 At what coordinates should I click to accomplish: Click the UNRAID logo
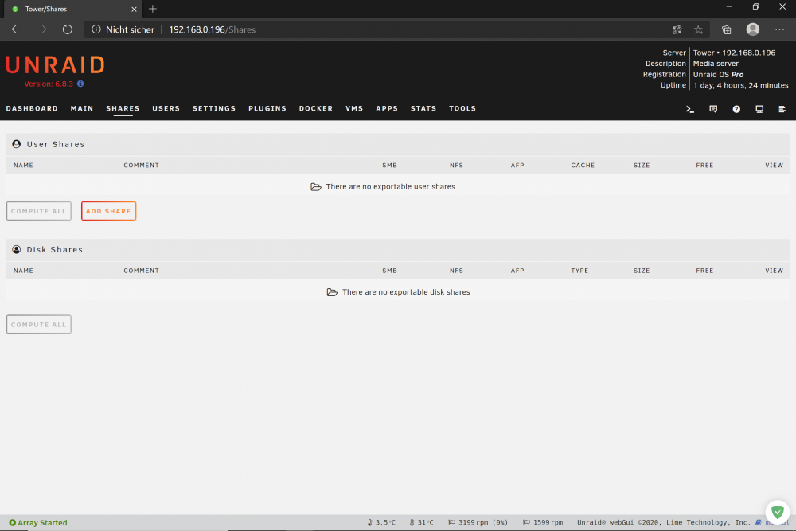(56, 65)
